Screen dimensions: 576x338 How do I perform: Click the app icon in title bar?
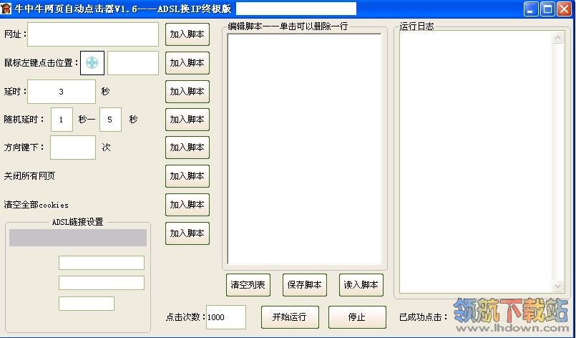pyautogui.click(x=6, y=9)
